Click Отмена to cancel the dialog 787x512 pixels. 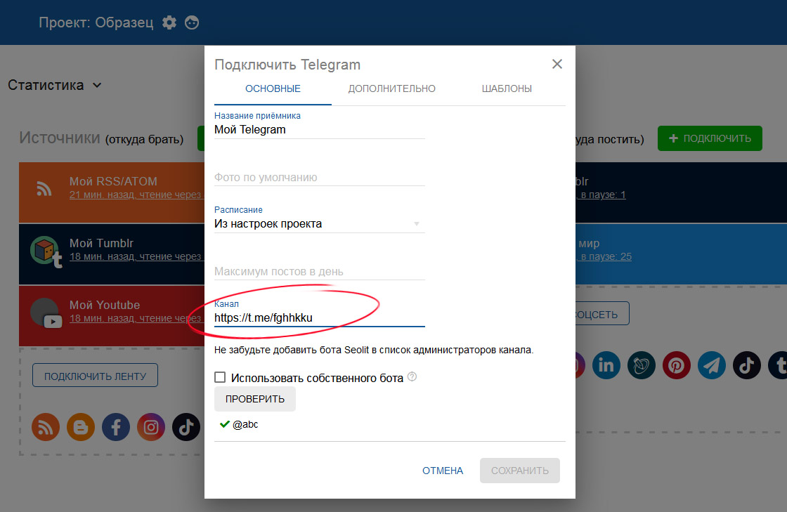[443, 471]
